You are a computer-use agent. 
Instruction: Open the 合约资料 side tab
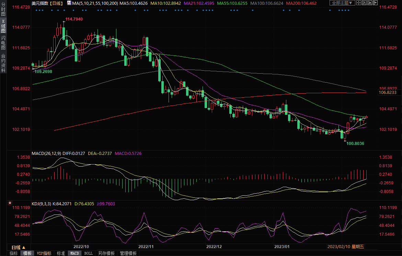click(x=3, y=63)
